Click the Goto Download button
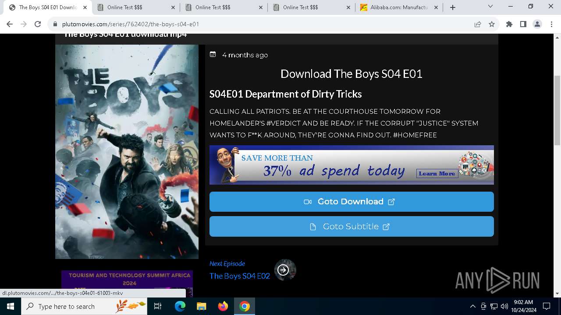Screen dimensions: 561x315 352,202
